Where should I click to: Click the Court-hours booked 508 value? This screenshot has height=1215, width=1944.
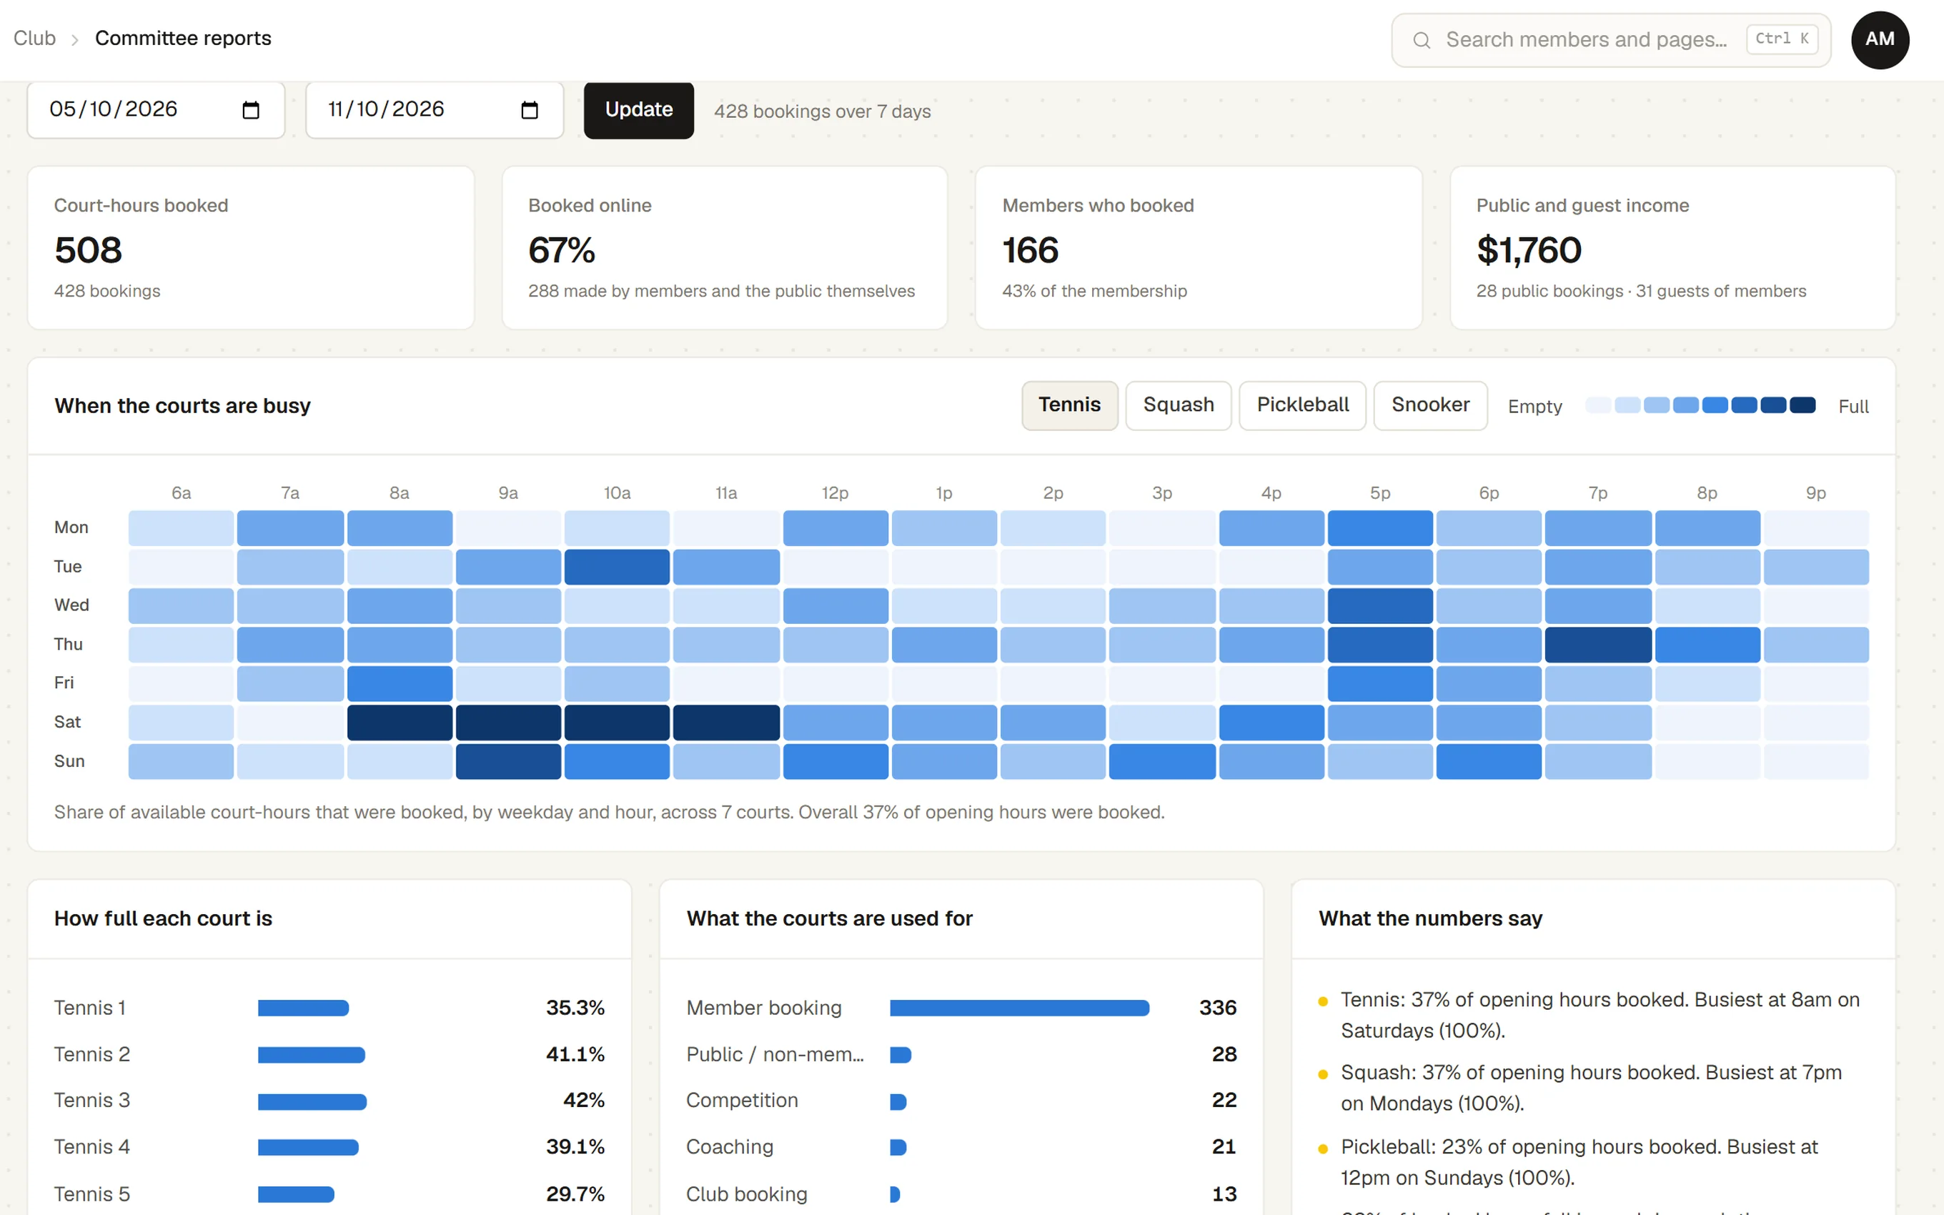pyautogui.click(x=89, y=250)
